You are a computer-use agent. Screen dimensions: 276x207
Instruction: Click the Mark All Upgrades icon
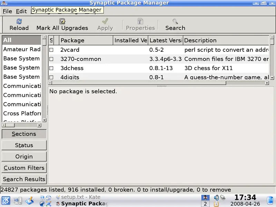[62, 21]
